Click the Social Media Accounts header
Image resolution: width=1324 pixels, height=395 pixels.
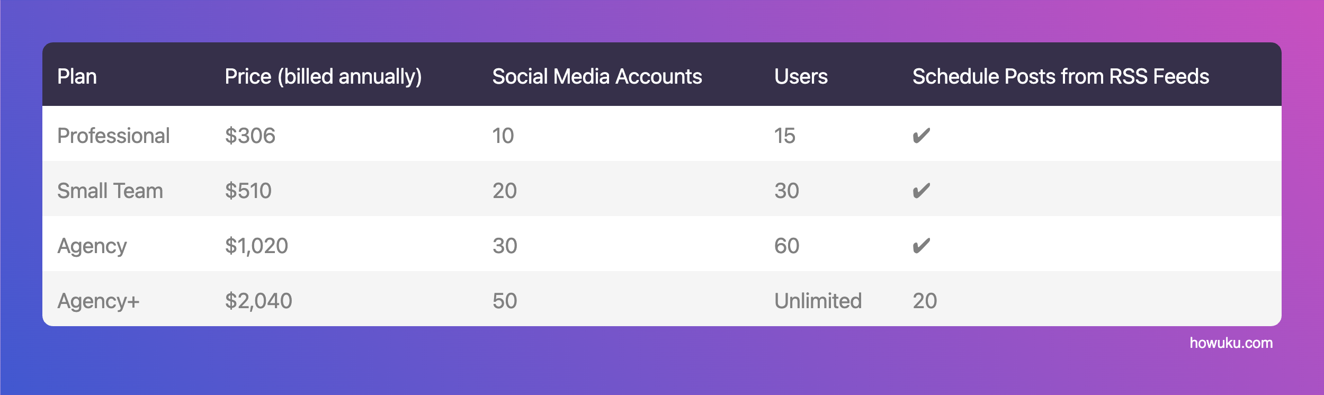point(597,77)
